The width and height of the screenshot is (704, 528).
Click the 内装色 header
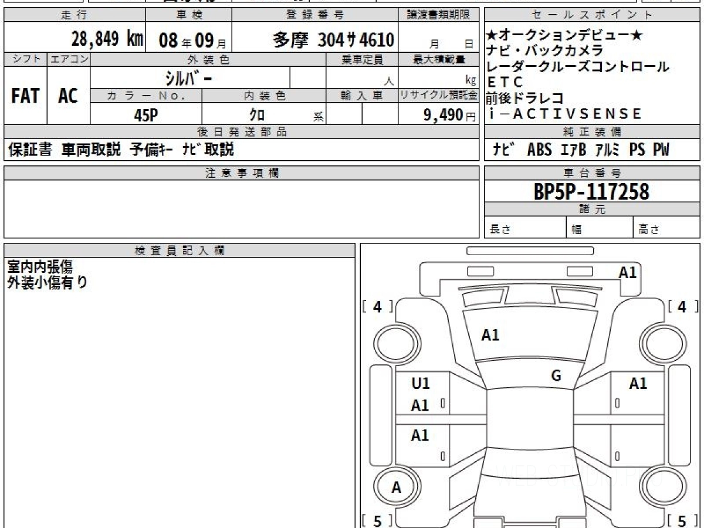pos(264,96)
